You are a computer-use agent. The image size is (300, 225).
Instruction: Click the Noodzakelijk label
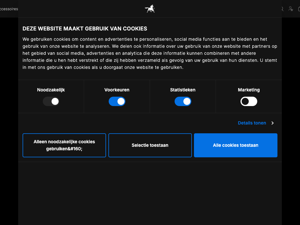[51, 90]
